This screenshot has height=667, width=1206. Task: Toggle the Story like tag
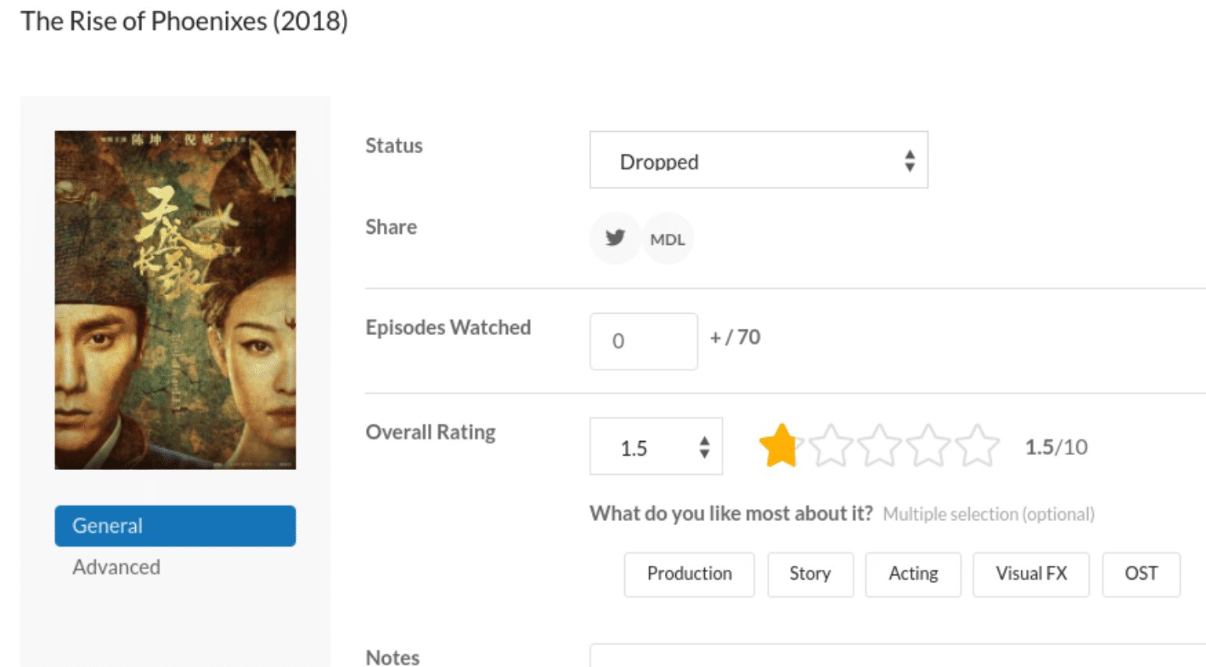tap(809, 574)
